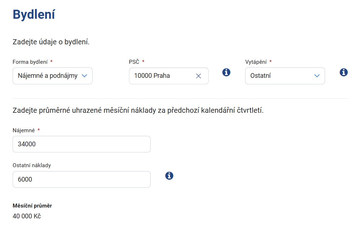Click the "Ostatní náklady" field label
Image resolution: width=355 pixels, height=227 pixels.
tap(32, 165)
